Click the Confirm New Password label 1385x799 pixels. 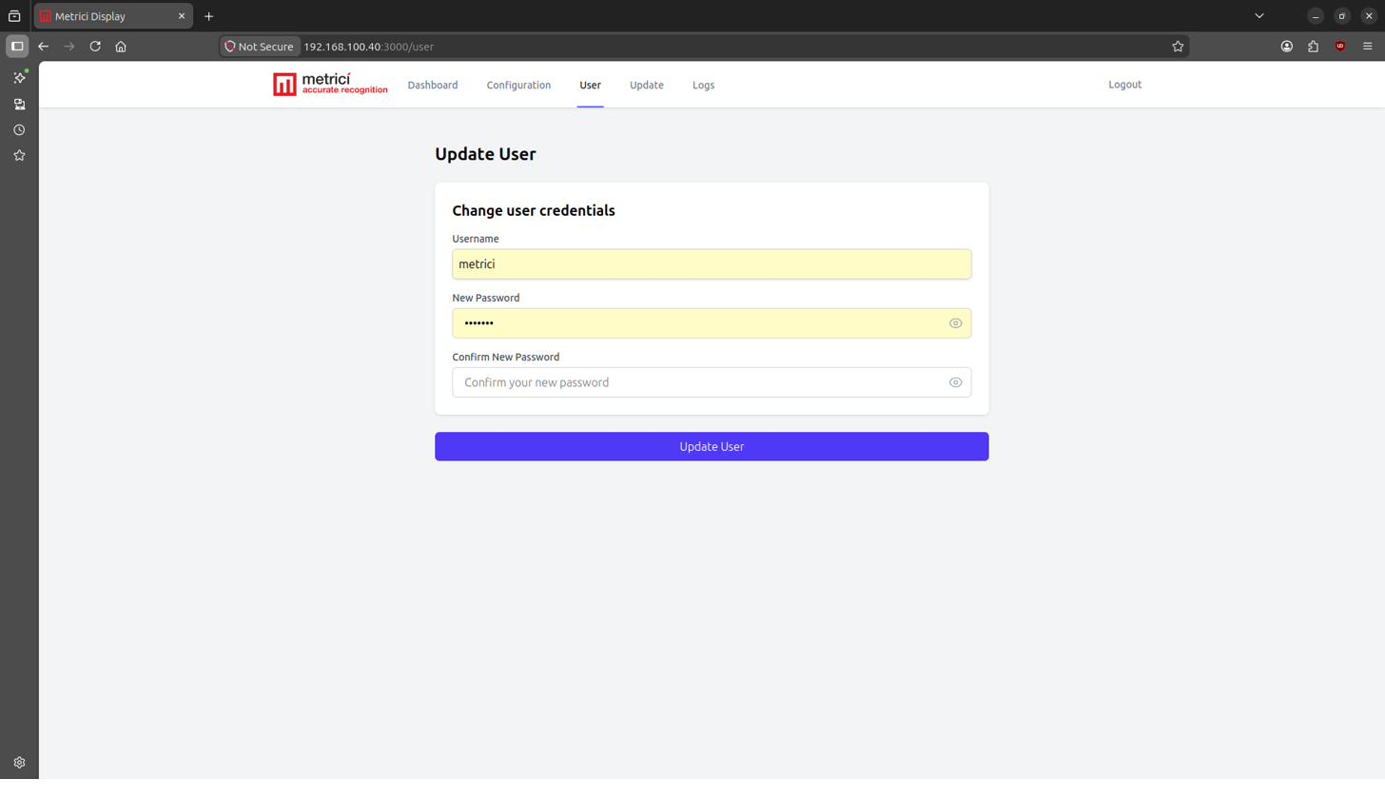(506, 357)
